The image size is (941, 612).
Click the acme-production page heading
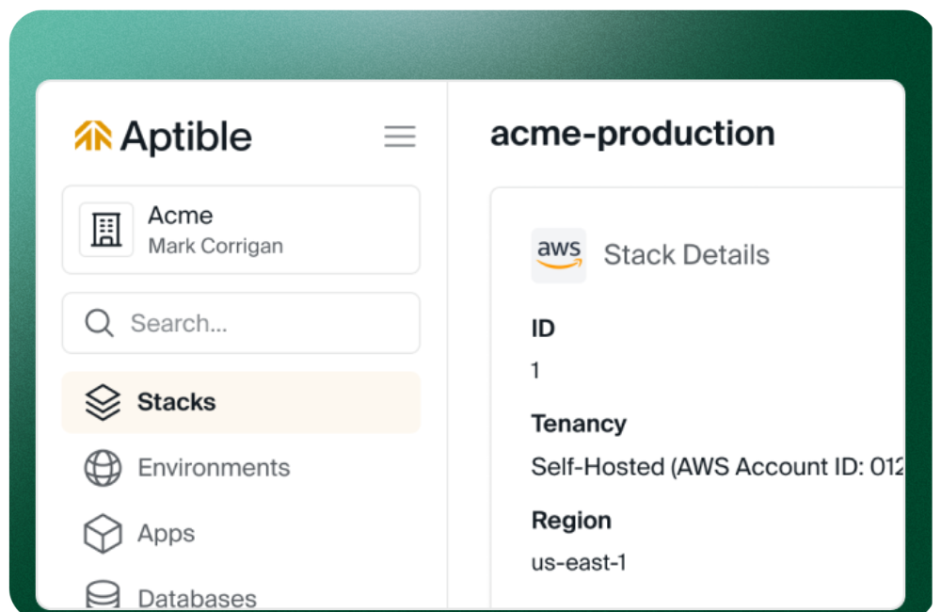(632, 134)
